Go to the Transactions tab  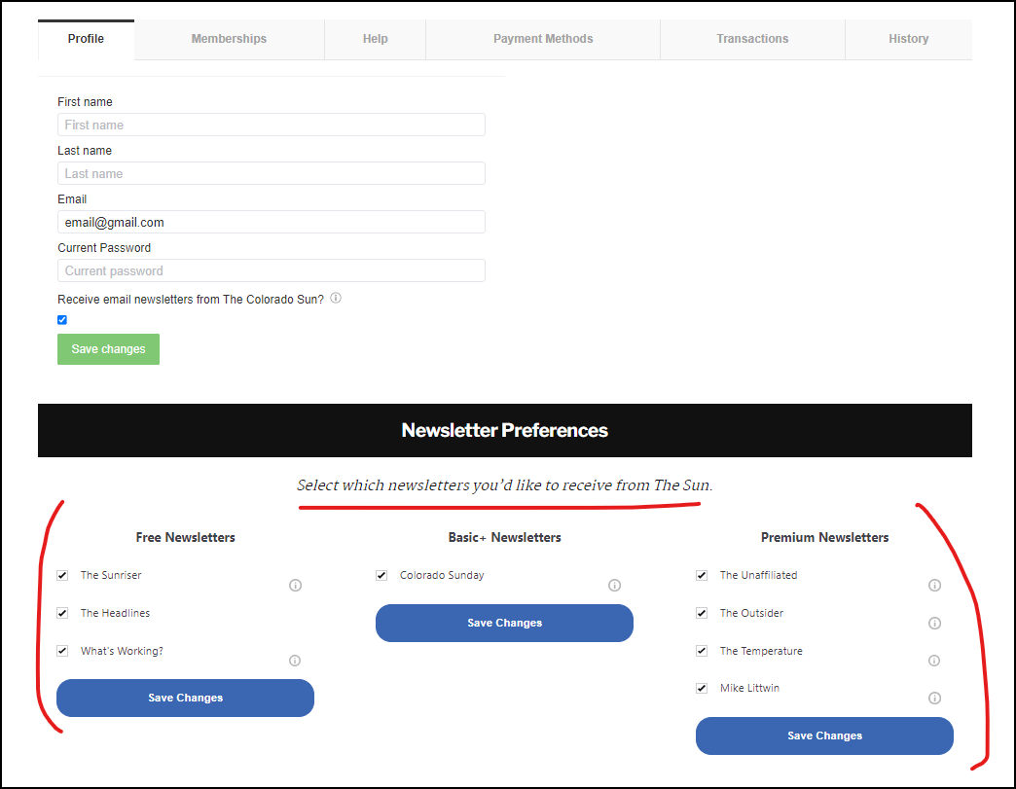click(752, 39)
